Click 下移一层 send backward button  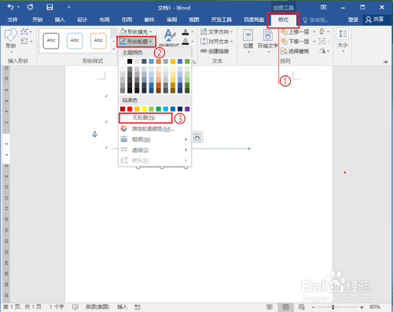[x=296, y=42]
